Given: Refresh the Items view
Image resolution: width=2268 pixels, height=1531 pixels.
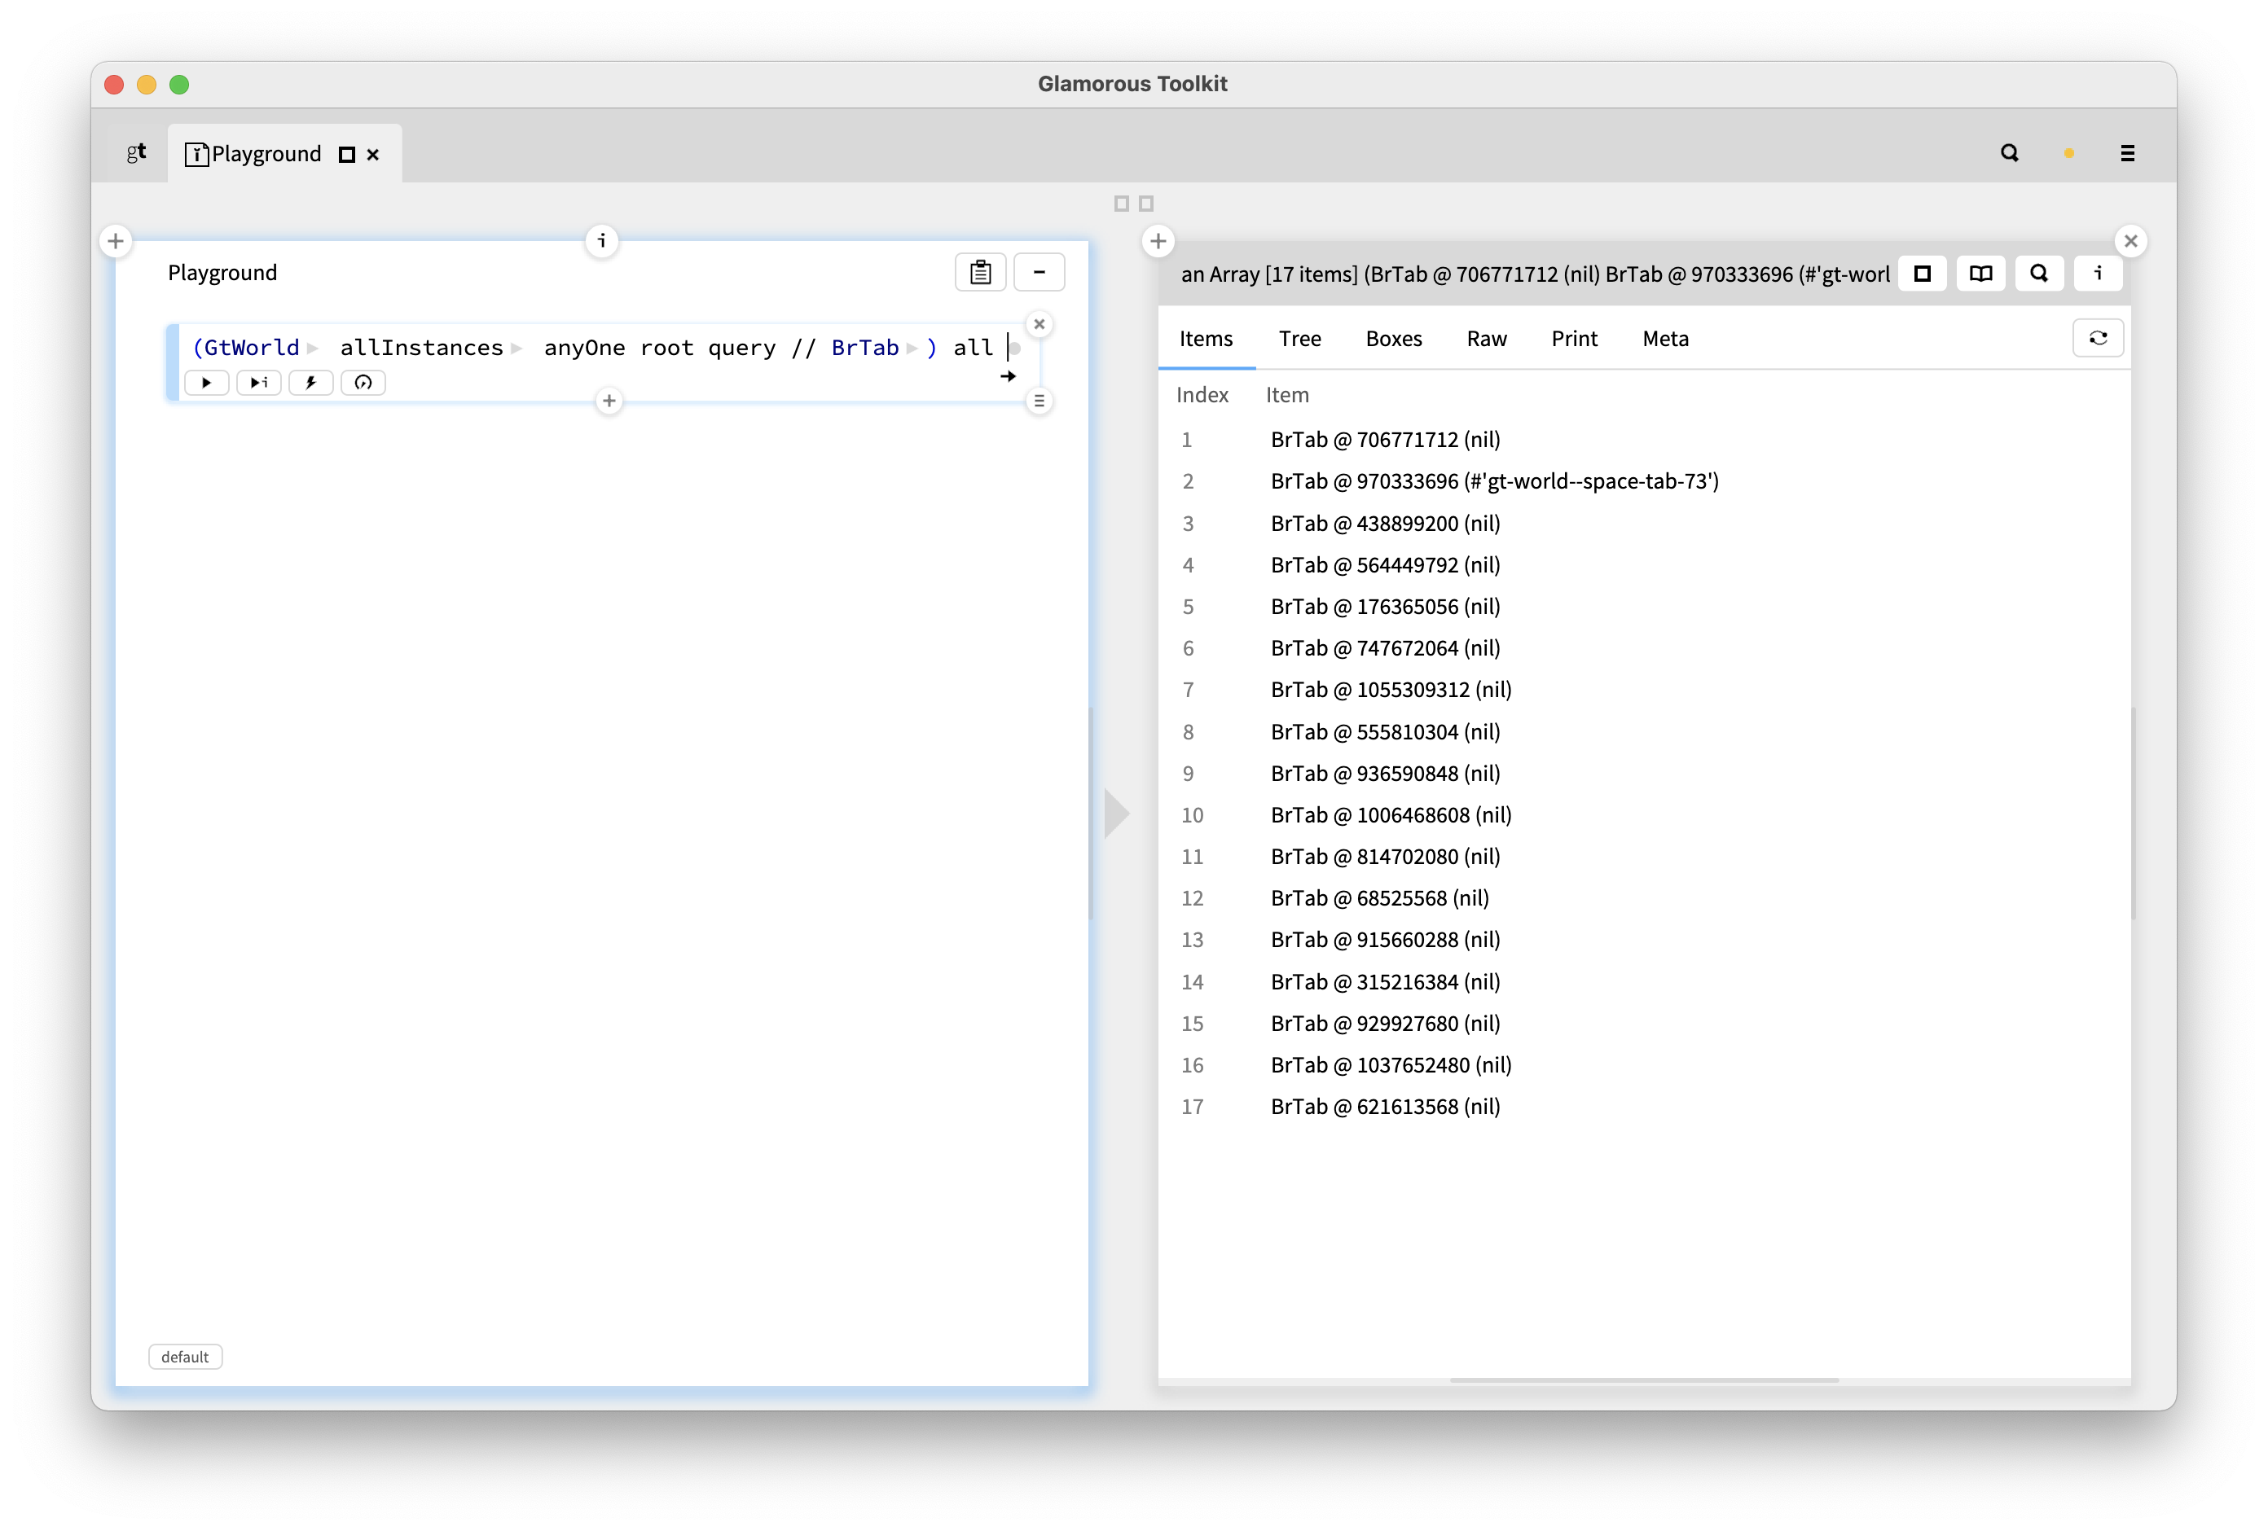Looking at the screenshot, I should [2097, 339].
